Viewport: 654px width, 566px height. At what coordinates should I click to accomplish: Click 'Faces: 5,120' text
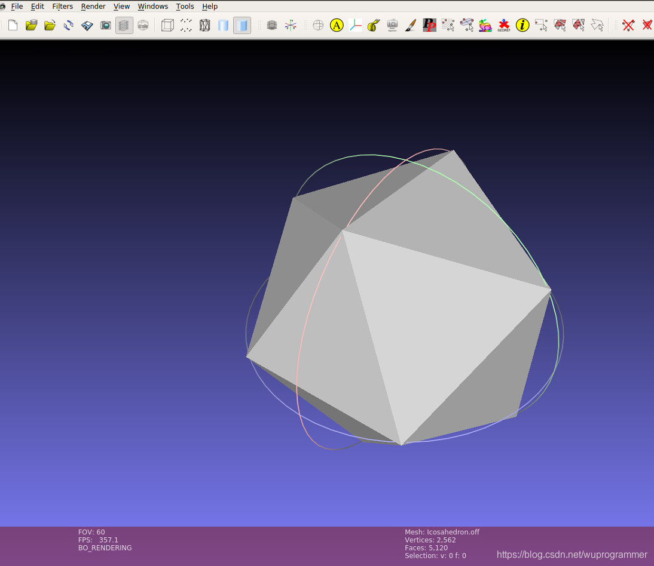coord(426,547)
